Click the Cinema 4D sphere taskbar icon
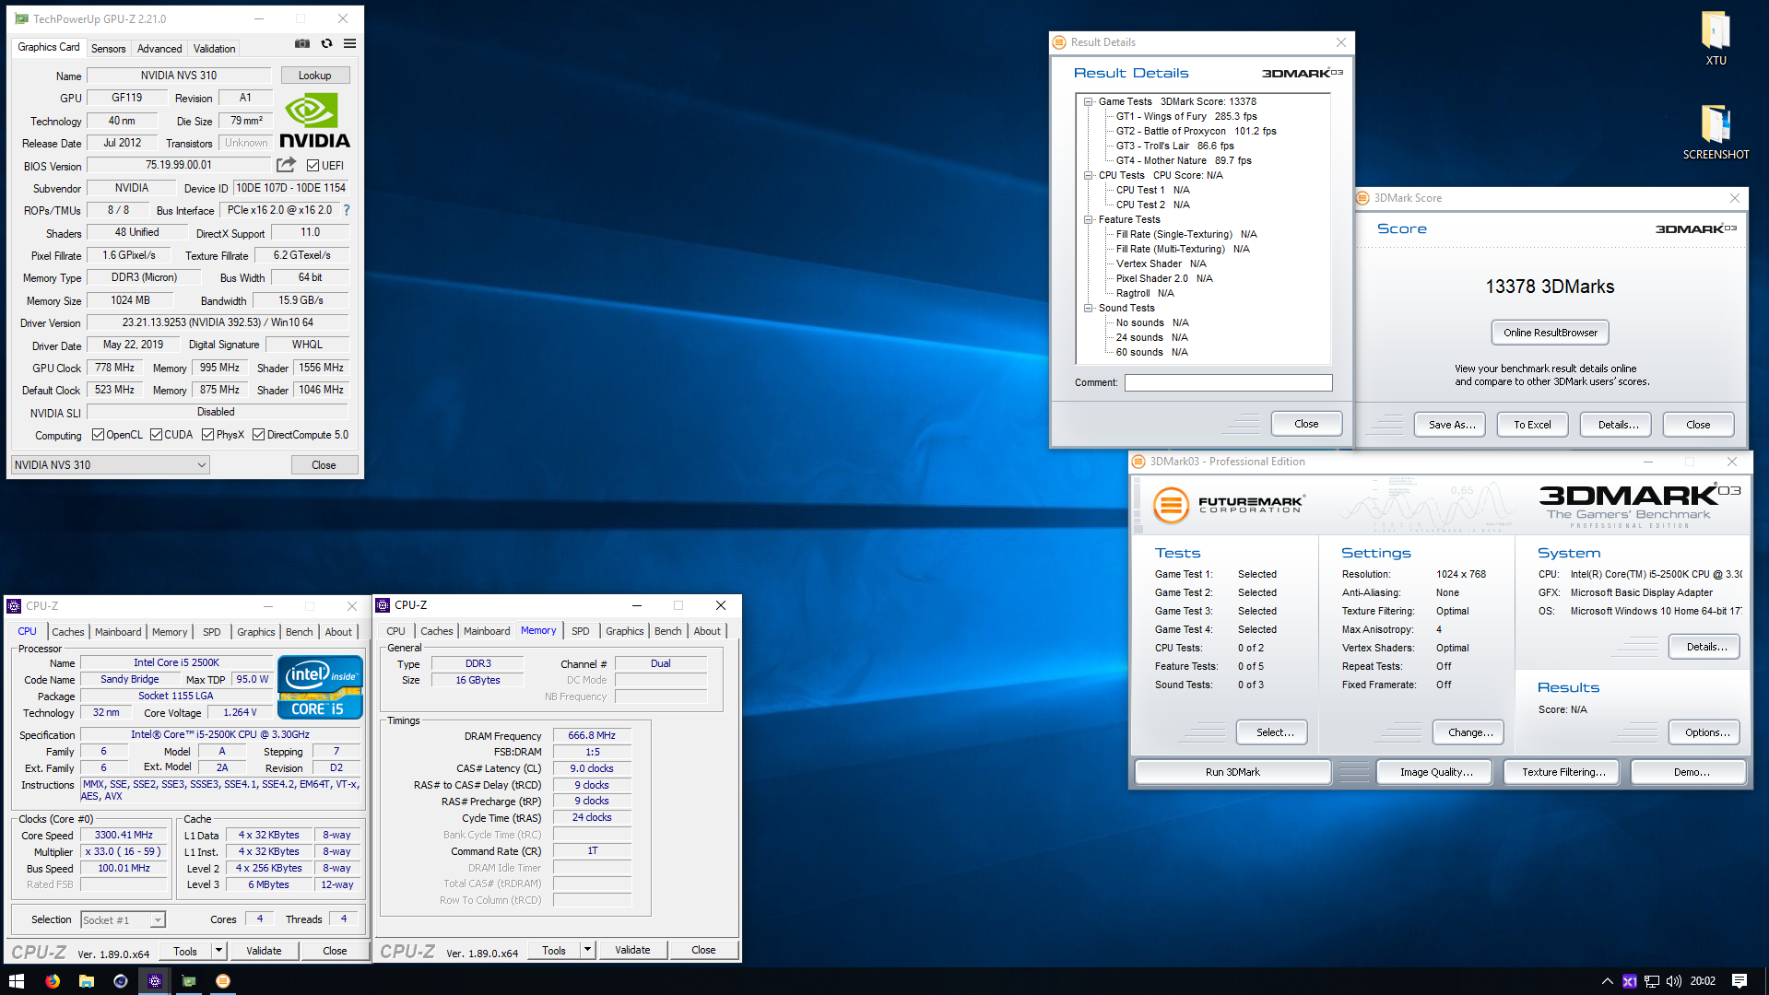Viewport: 1769px width, 995px height. click(120, 981)
